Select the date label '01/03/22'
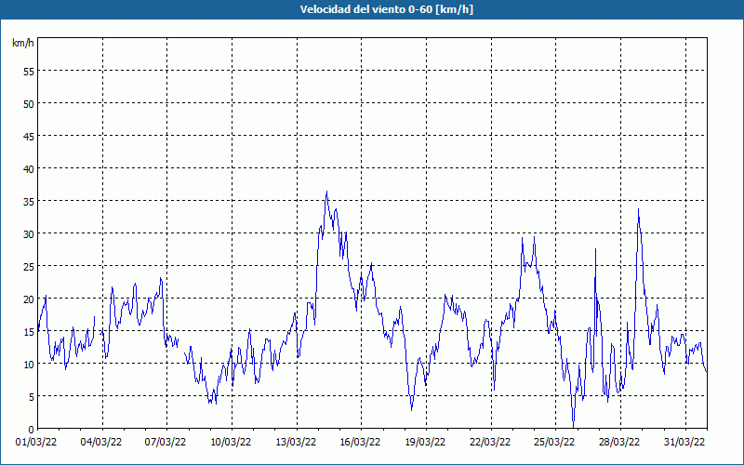The height and width of the screenshot is (465, 744). tap(36, 443)
